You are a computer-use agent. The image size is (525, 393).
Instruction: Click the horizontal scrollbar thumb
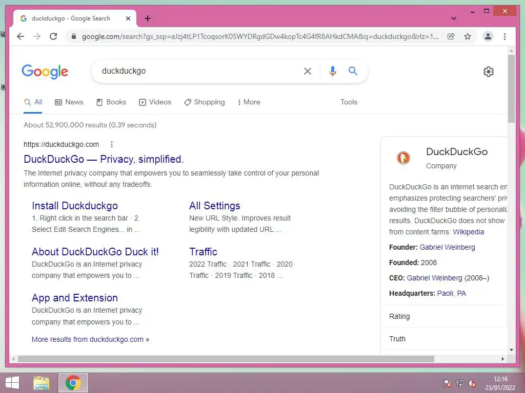point(226,359)
